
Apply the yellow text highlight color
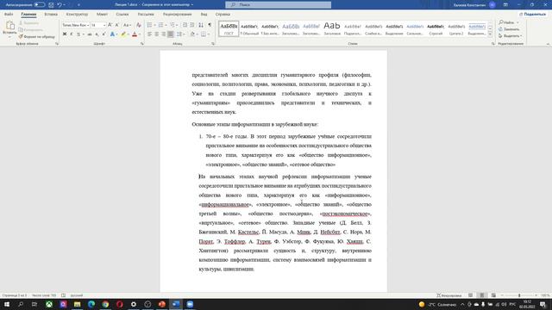coord(123,34)
